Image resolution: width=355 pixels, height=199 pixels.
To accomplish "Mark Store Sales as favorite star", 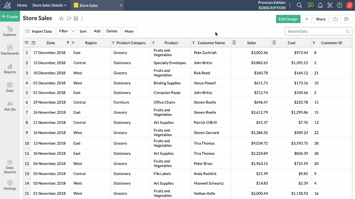I will [x=61, y=19].
